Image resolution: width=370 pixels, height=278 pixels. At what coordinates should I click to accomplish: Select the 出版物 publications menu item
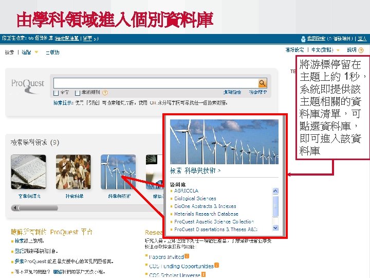click(52, 52)
